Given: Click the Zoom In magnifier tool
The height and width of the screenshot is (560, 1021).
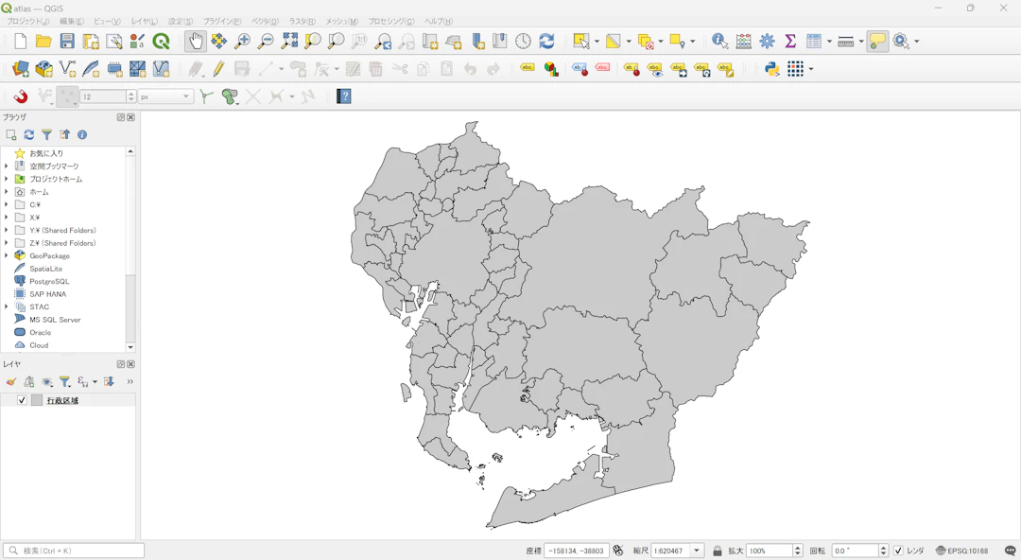Looking at the screenshot, I should [x=242, y=41].
